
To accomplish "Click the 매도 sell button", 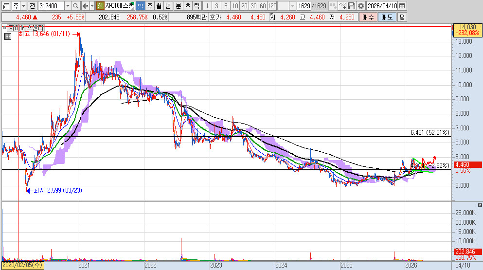I will pyautogui.click(x=386, y=17).
